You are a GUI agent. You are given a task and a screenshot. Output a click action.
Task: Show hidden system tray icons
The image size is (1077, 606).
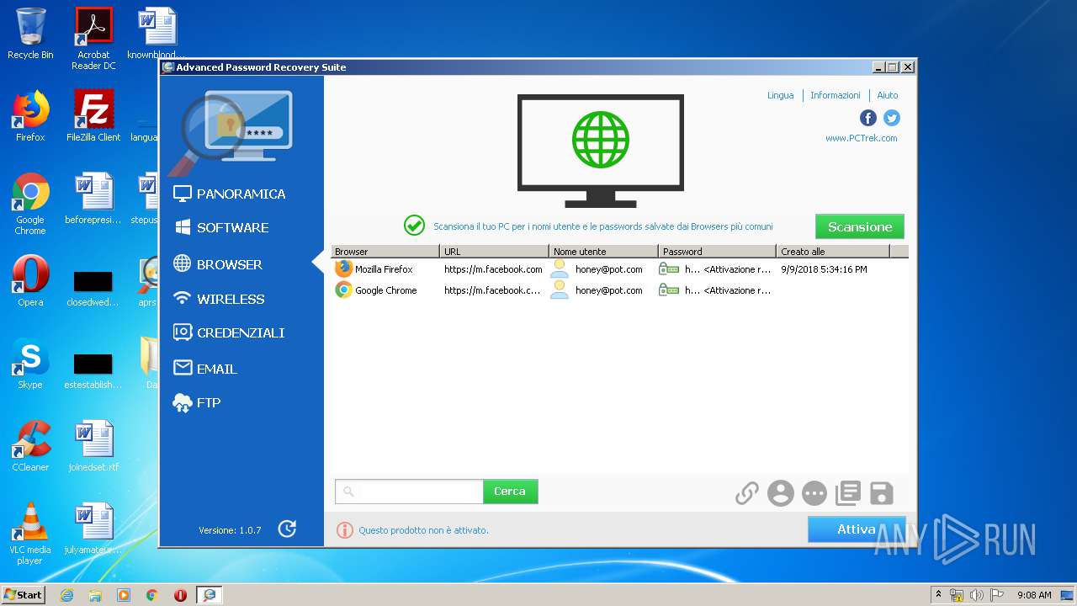[x=939, y=595]
